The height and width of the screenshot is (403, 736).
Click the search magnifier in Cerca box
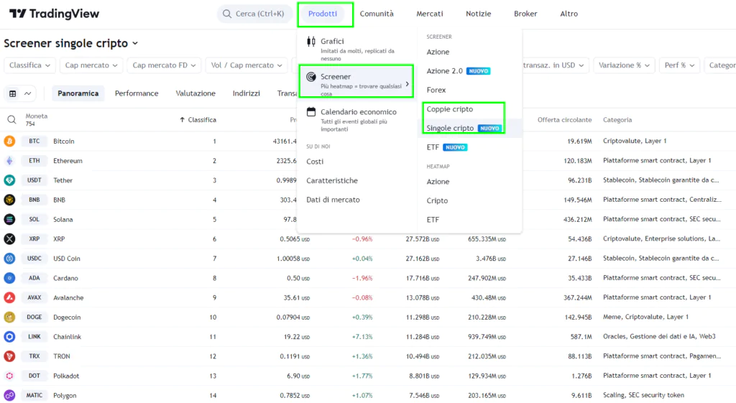pos(227,14)
